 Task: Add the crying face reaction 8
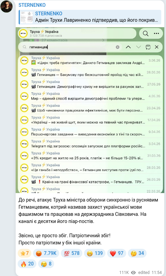tap(46, 264)
